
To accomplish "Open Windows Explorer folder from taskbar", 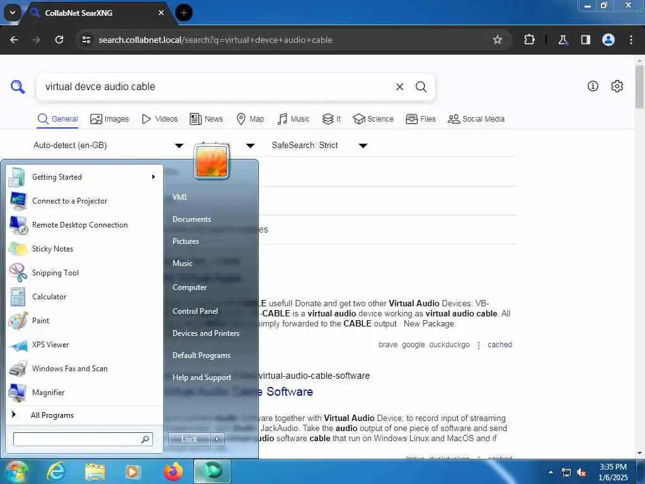I will click(95, 471).
